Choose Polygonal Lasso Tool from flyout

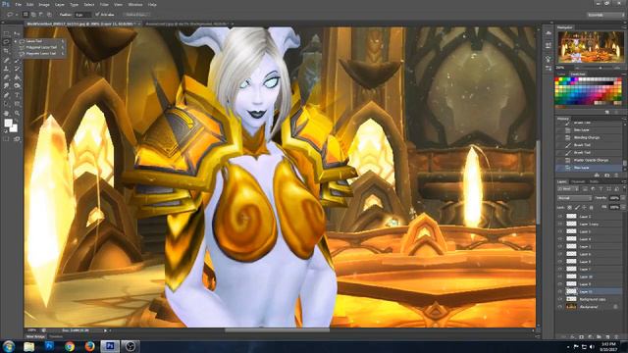coord(40,47)
